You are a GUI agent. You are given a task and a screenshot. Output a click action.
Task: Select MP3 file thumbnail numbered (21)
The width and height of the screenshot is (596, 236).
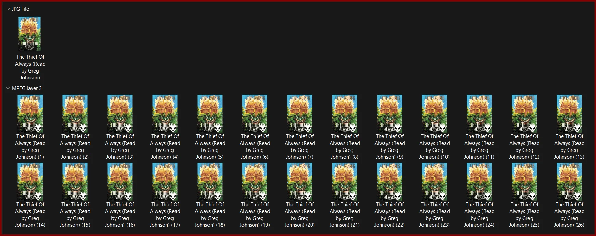pyautogui.click(x=345, y=182)
